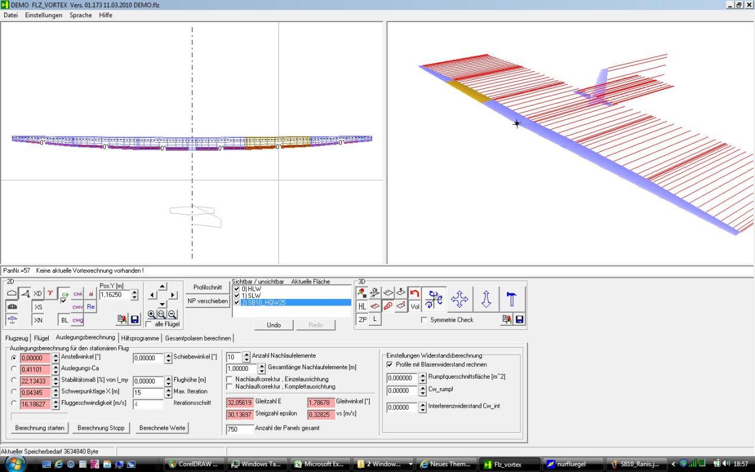Activate the four-way pan arrows tool
This screenshot has height=472, width=755.
[460, 298]
